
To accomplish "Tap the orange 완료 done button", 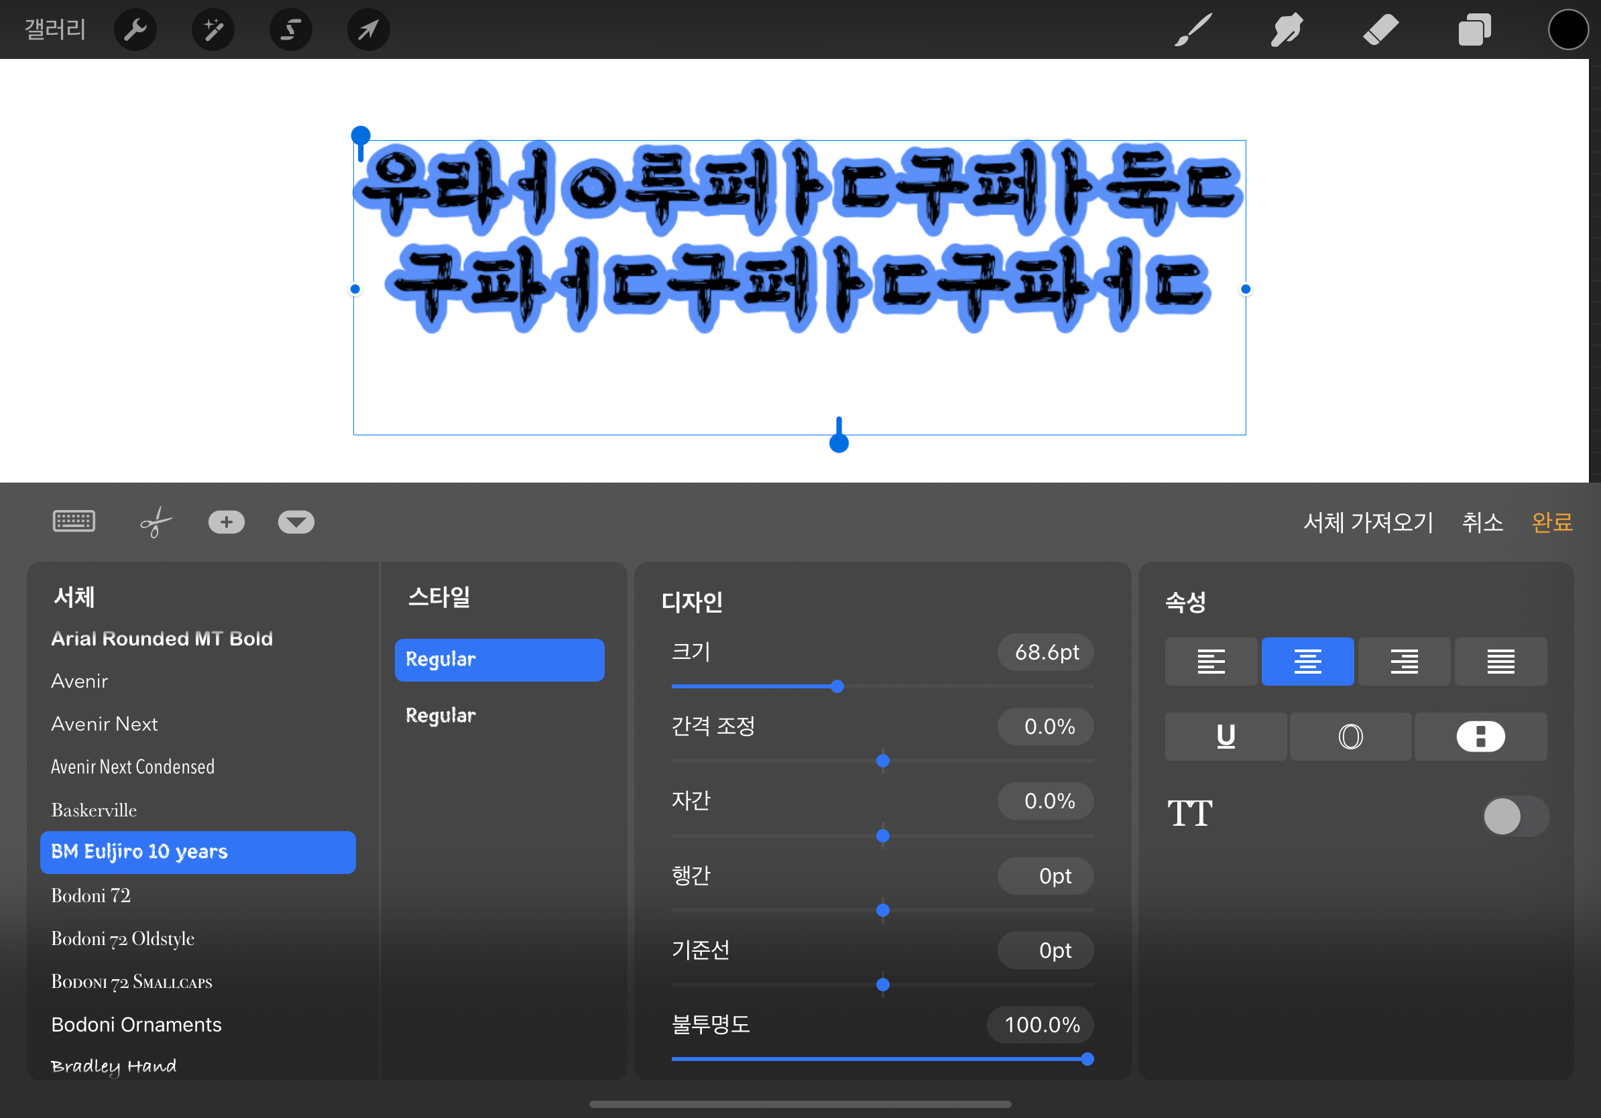I will click(x=1551, y=521).
